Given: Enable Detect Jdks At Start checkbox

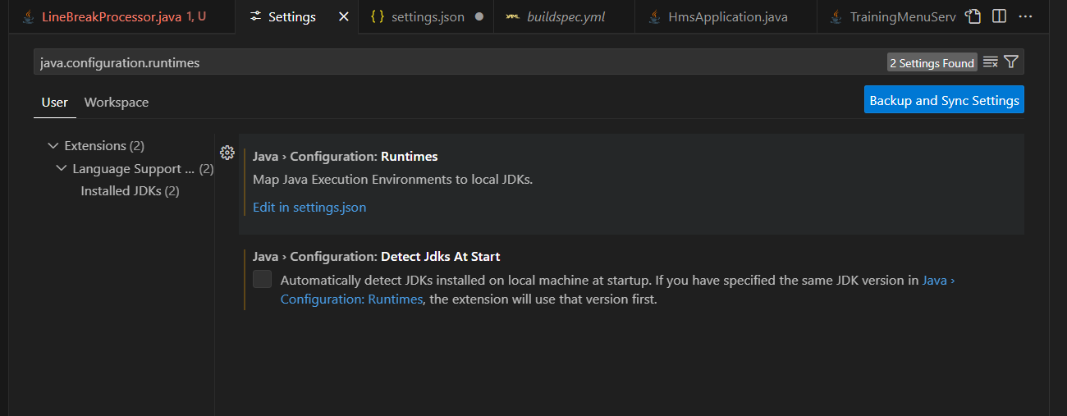Looking at the screenshot, I should [262, 280].
